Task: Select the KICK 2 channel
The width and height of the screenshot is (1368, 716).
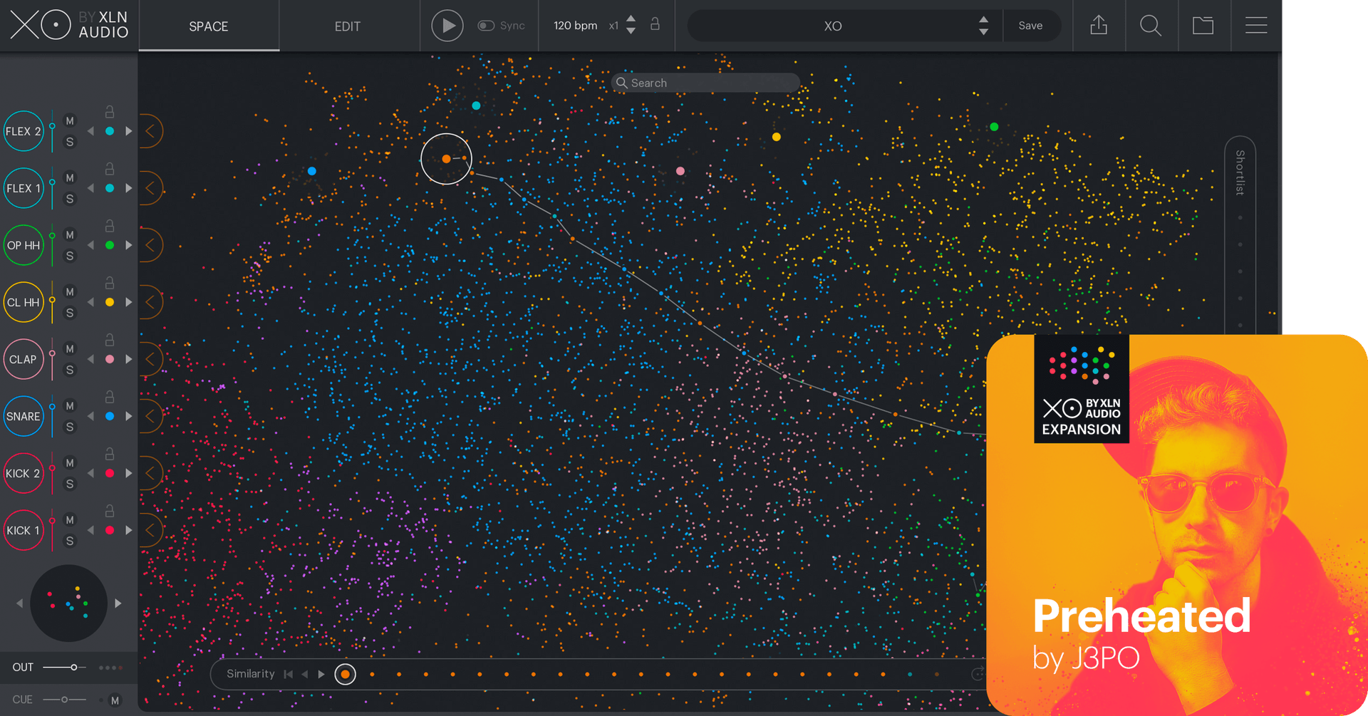Action: tap(24, 473)
